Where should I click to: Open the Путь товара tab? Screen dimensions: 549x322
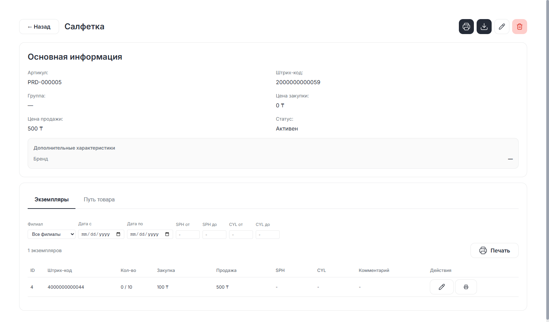99,200
